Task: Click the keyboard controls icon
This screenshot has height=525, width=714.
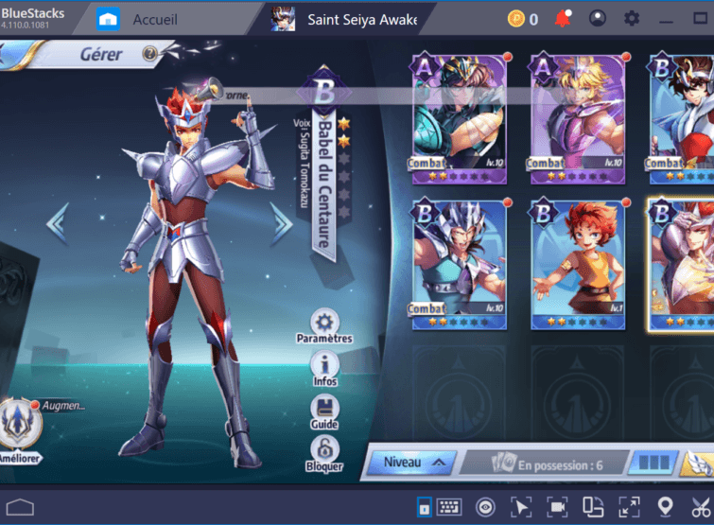Action: click(449, 506)
